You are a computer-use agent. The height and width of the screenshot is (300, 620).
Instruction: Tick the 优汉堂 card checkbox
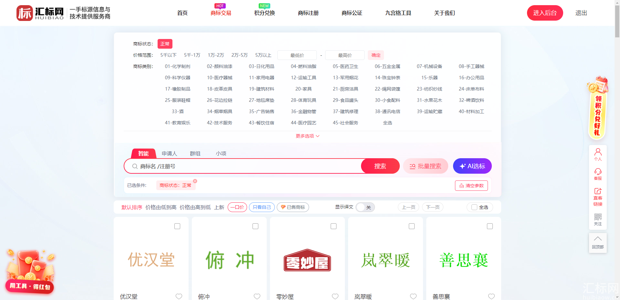[x=177, y=226]
